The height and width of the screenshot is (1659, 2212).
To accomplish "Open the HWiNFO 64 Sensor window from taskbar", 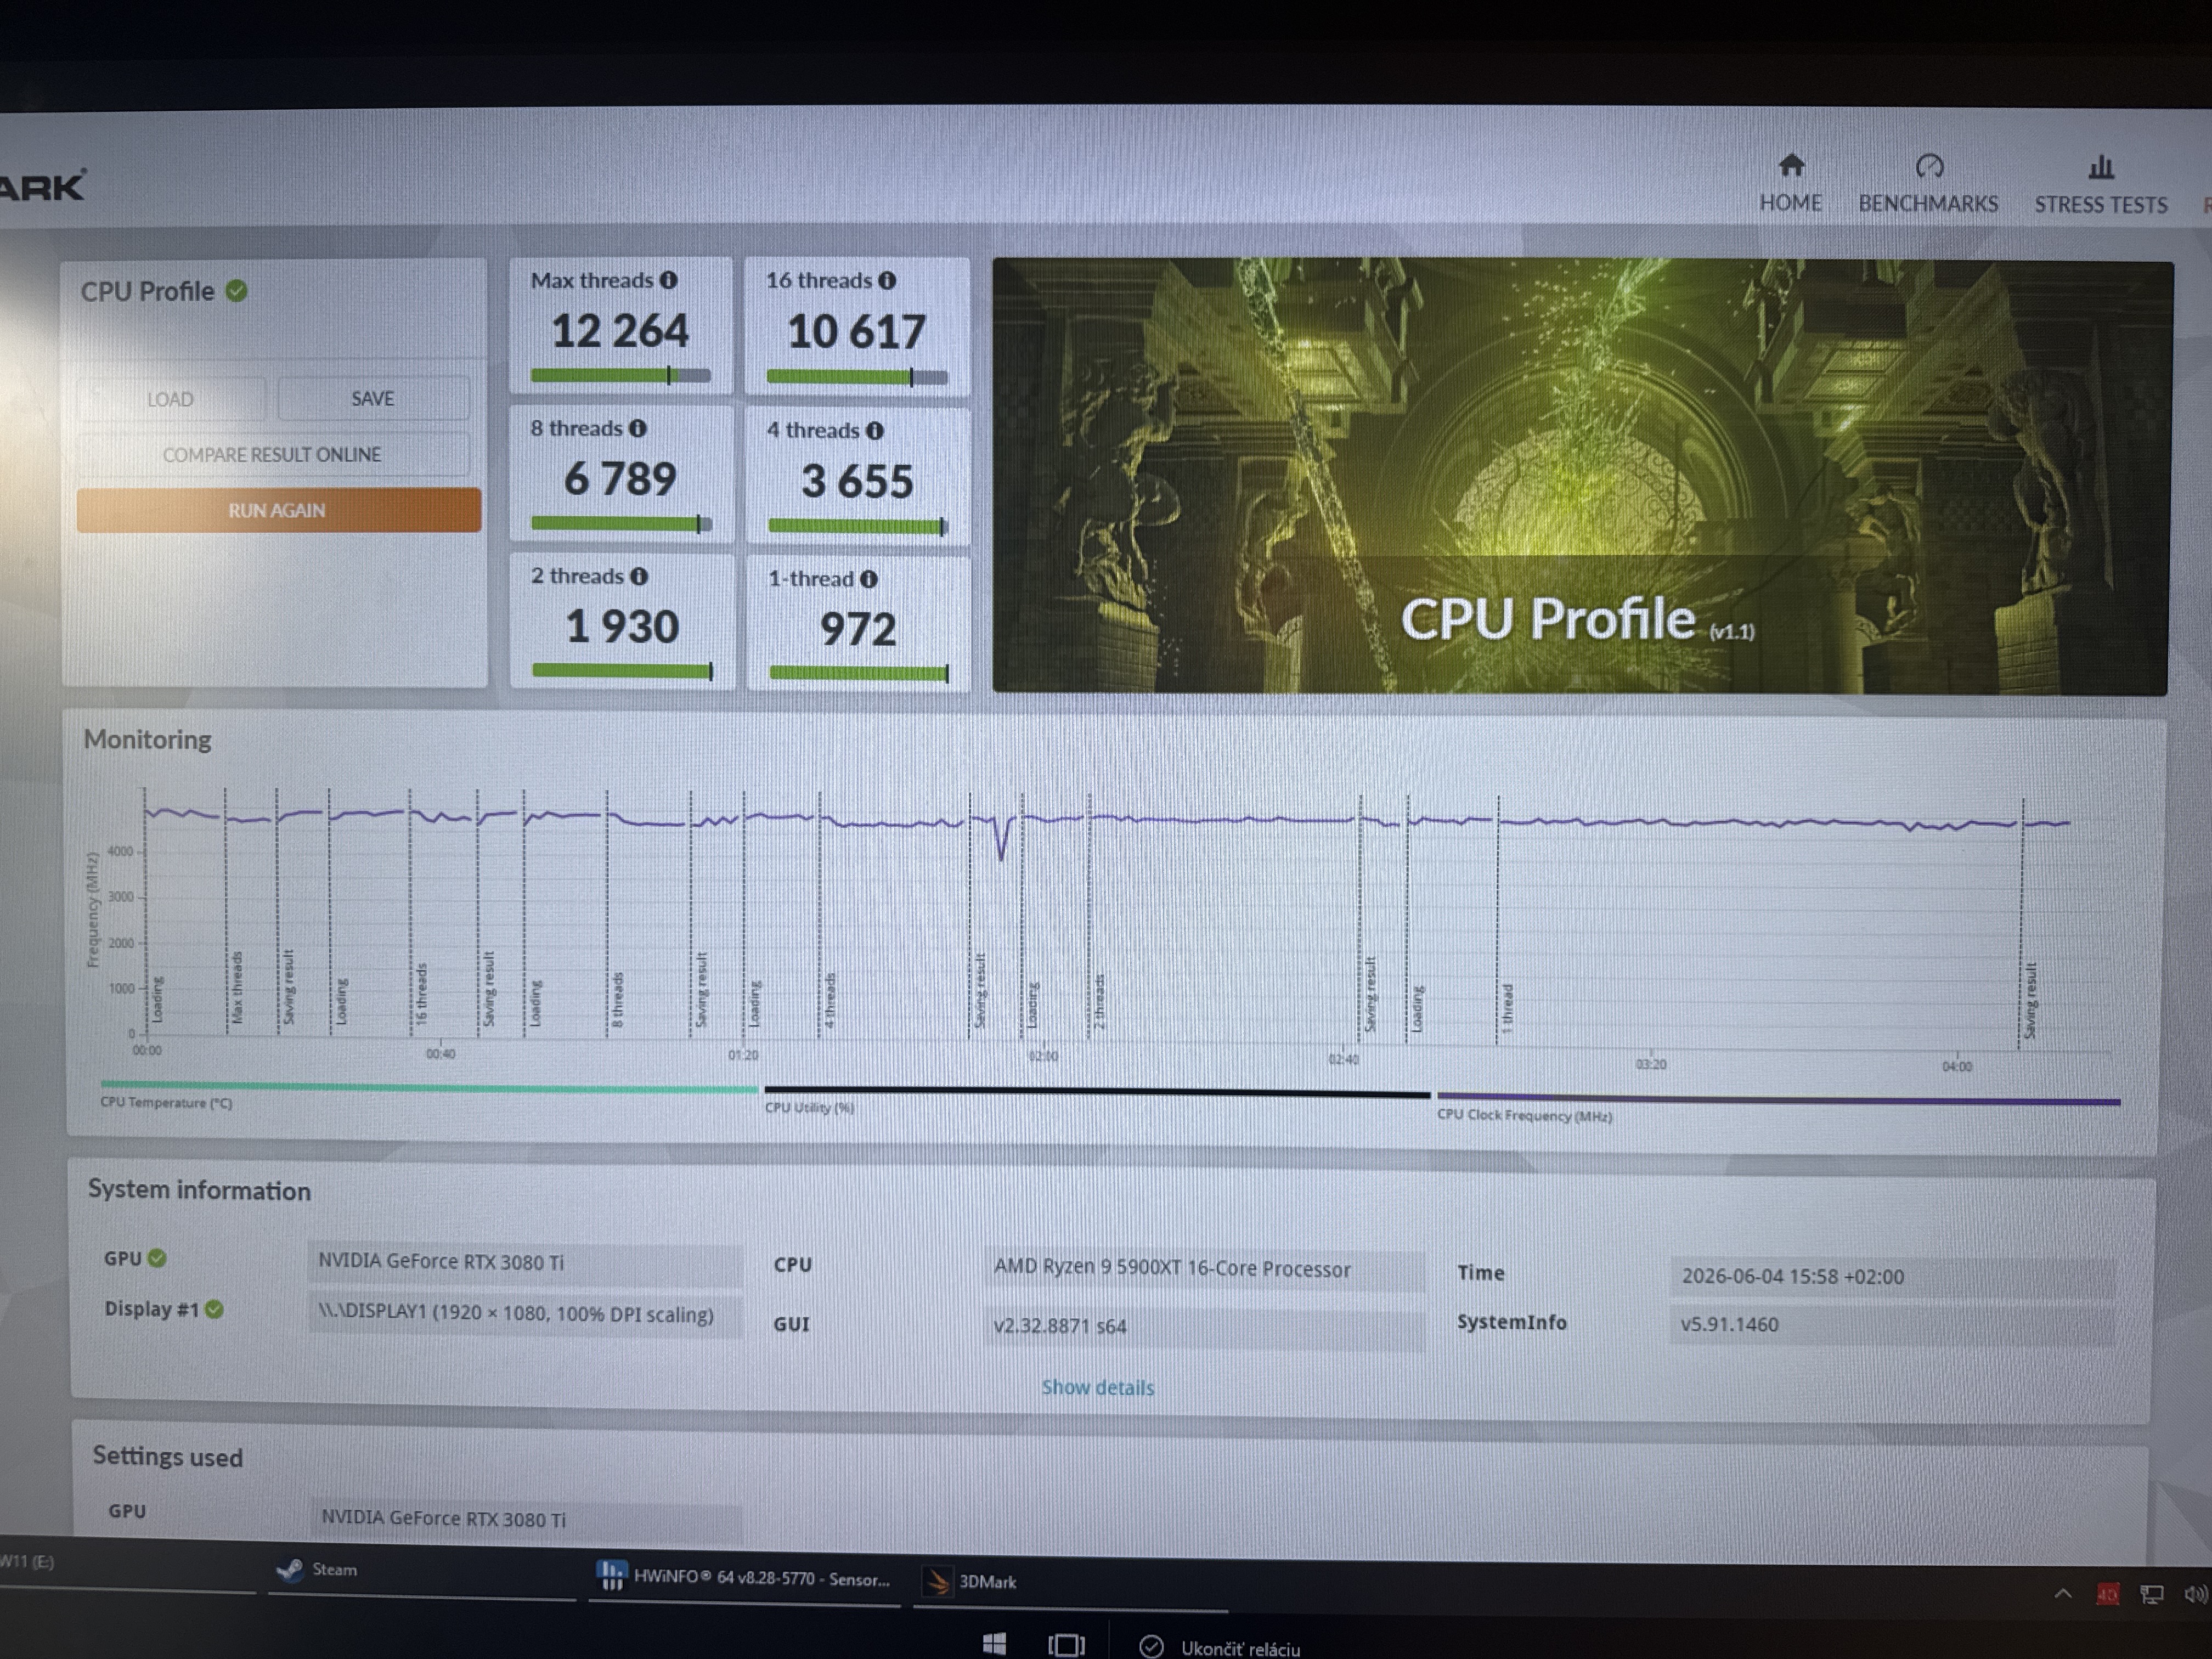I will pos(744,1578).
